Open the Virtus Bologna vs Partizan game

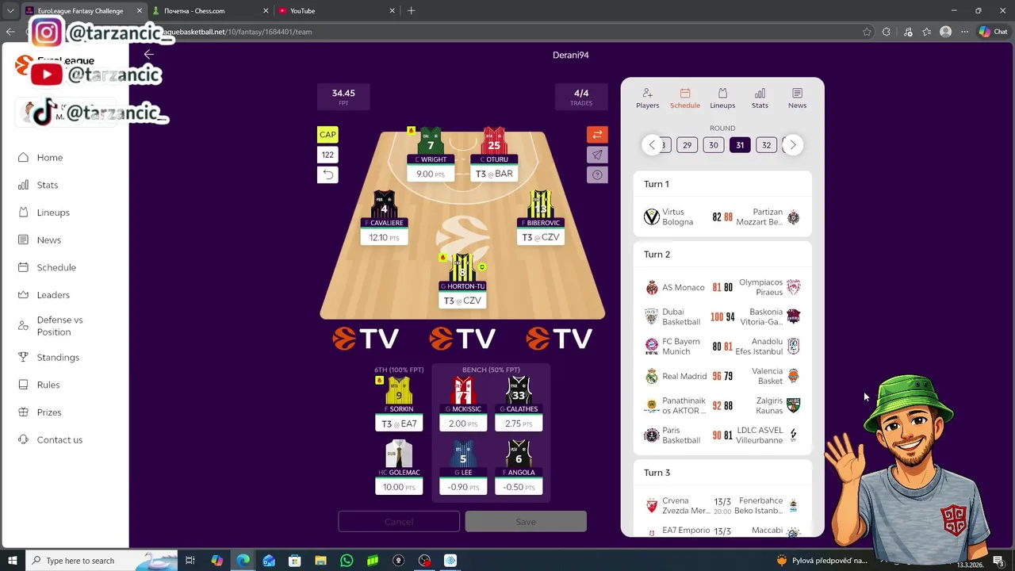pyautogui.click(x=722, y=217)
